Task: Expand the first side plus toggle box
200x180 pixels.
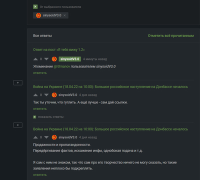Action: (18, 82)
